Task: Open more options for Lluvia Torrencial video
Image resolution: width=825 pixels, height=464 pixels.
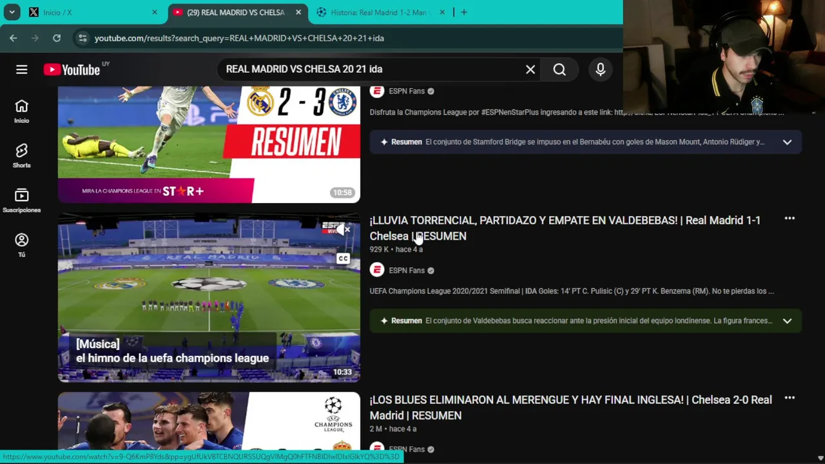Action: pyautogui.click(x=790, y=219)
